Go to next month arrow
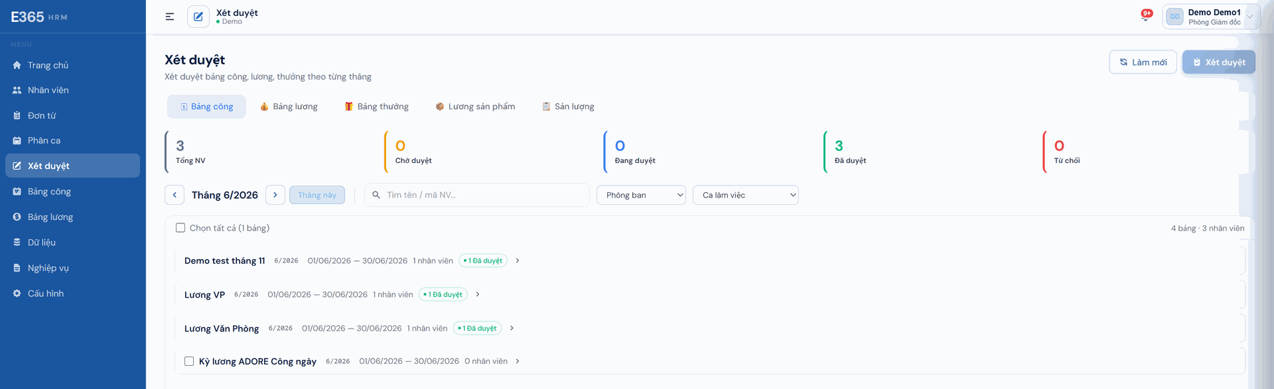The image size is (1274, 389). pyautogui.click(x=275, y=195)
